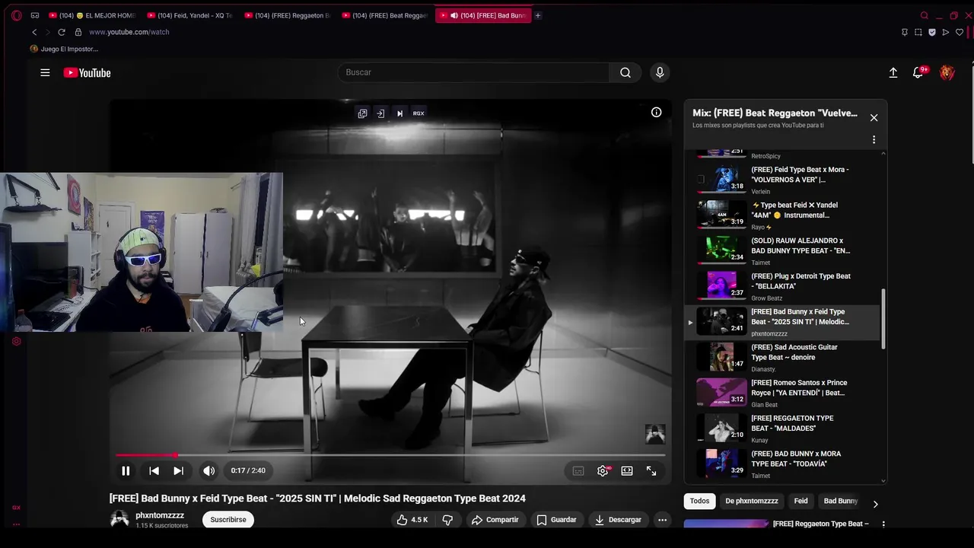Click the info card icon on video

tap(656, 112)
